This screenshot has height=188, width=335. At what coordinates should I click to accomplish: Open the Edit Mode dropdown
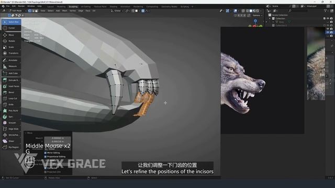(17, 10)
